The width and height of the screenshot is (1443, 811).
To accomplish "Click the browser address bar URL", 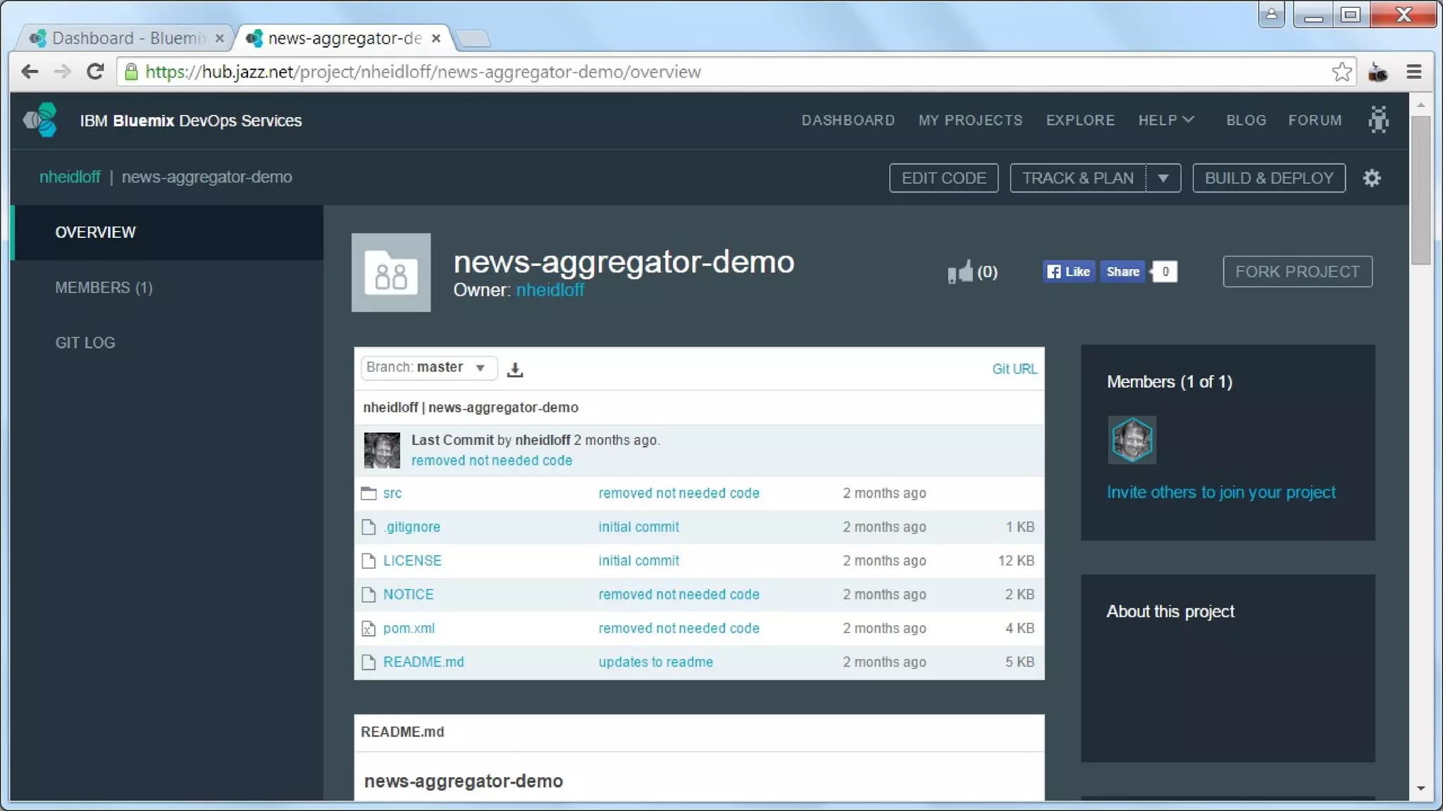I will [423, 72].
